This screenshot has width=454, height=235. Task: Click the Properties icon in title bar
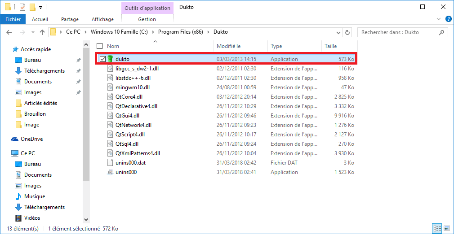point(22,7)
